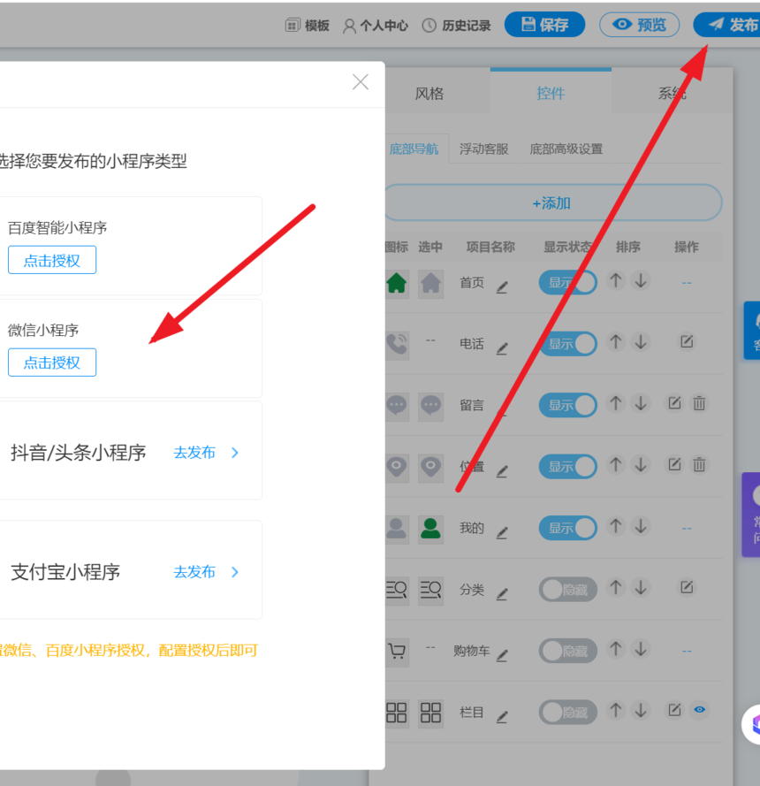Click 去发布 for 支付宝小程序

[194, 572]
